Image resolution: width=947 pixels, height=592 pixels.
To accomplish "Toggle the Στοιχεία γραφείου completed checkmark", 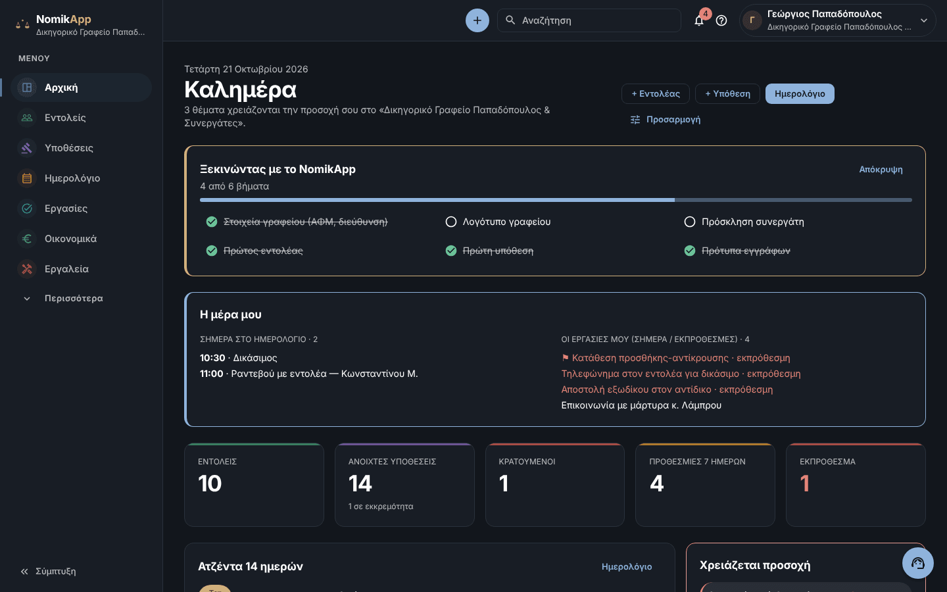I will (212, 222).
